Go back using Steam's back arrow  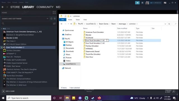(x=3, y=7)
